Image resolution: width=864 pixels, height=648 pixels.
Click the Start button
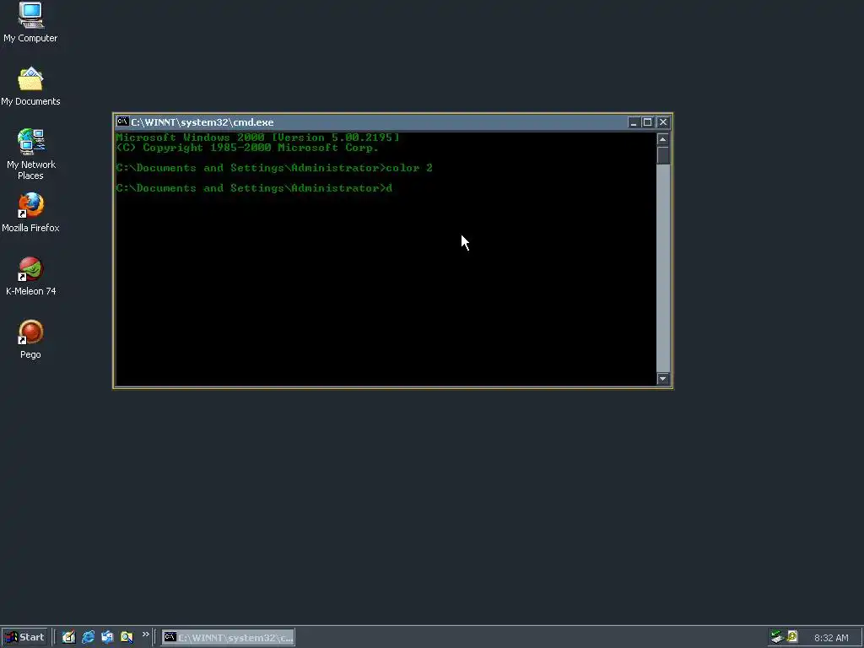[x=24, y=637]
